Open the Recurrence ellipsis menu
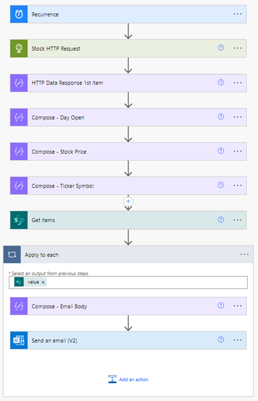 click(x=237, y=14)
